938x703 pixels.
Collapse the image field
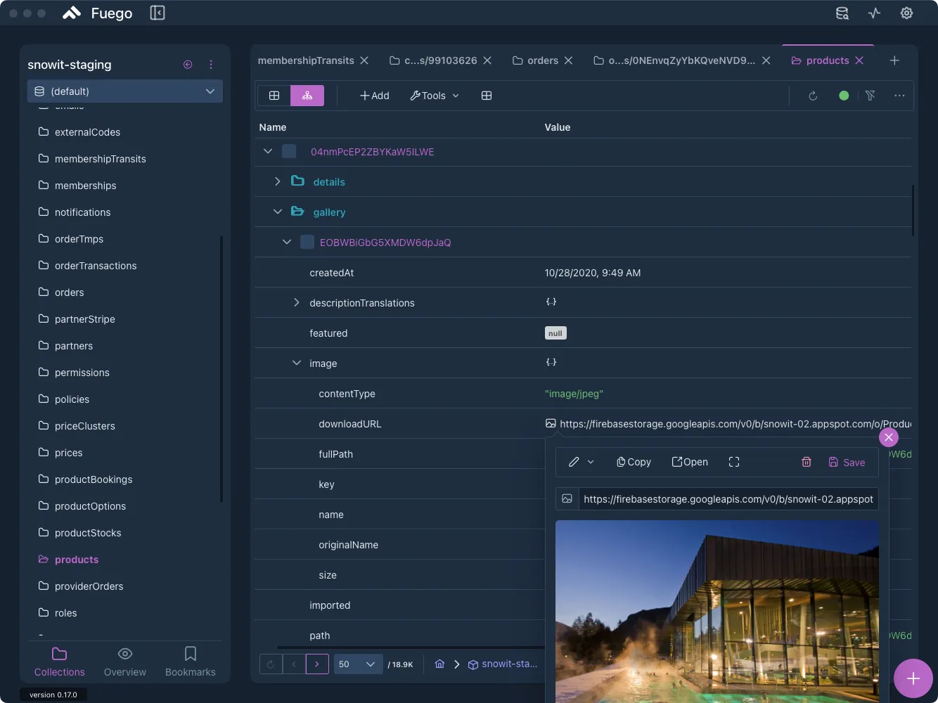pyautogui.click(x=297, y=363)
